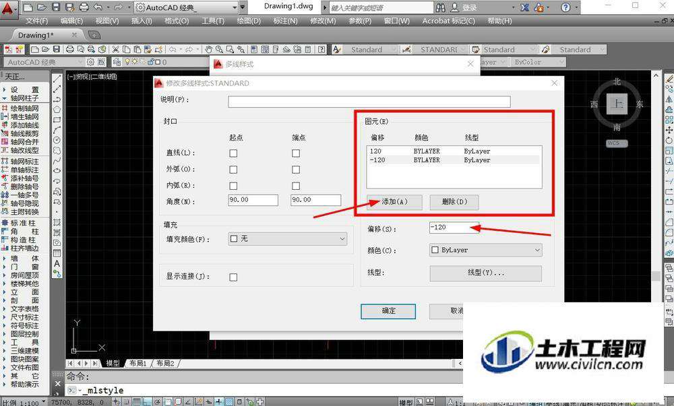Select the Polygon draw tool
This screenshot has width=674, height=406.
click(x=57, y=110)
